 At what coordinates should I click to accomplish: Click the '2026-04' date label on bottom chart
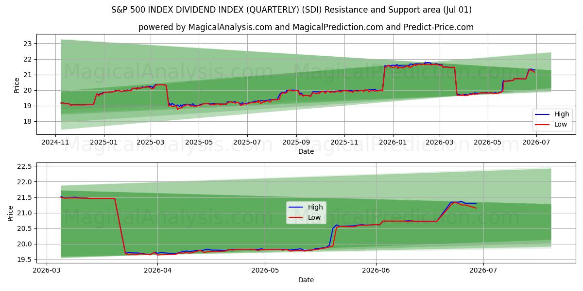158,271
